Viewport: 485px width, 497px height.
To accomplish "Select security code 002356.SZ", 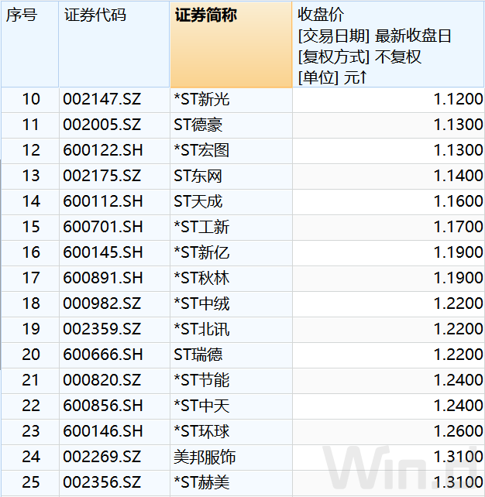I will 114,482.
